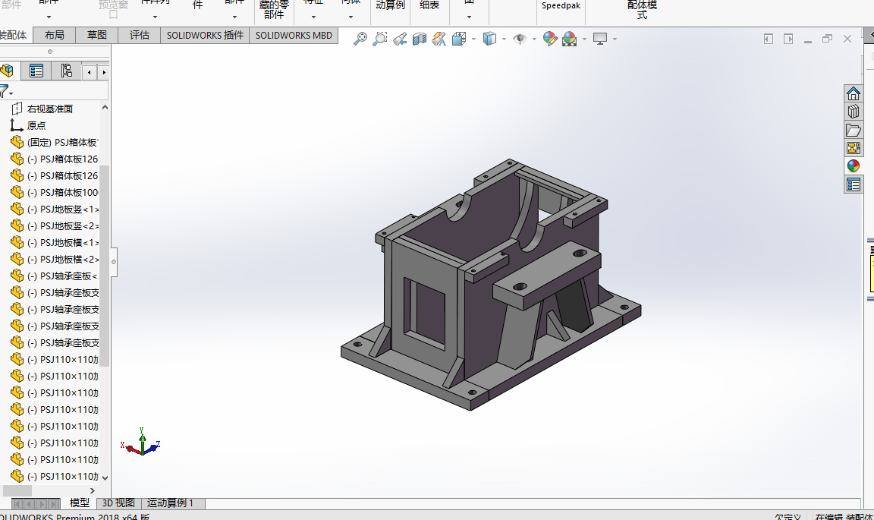The width and height of the screenshot is (874, 520).
Task: Open the Custom Properties task pane
Action: 853,184
